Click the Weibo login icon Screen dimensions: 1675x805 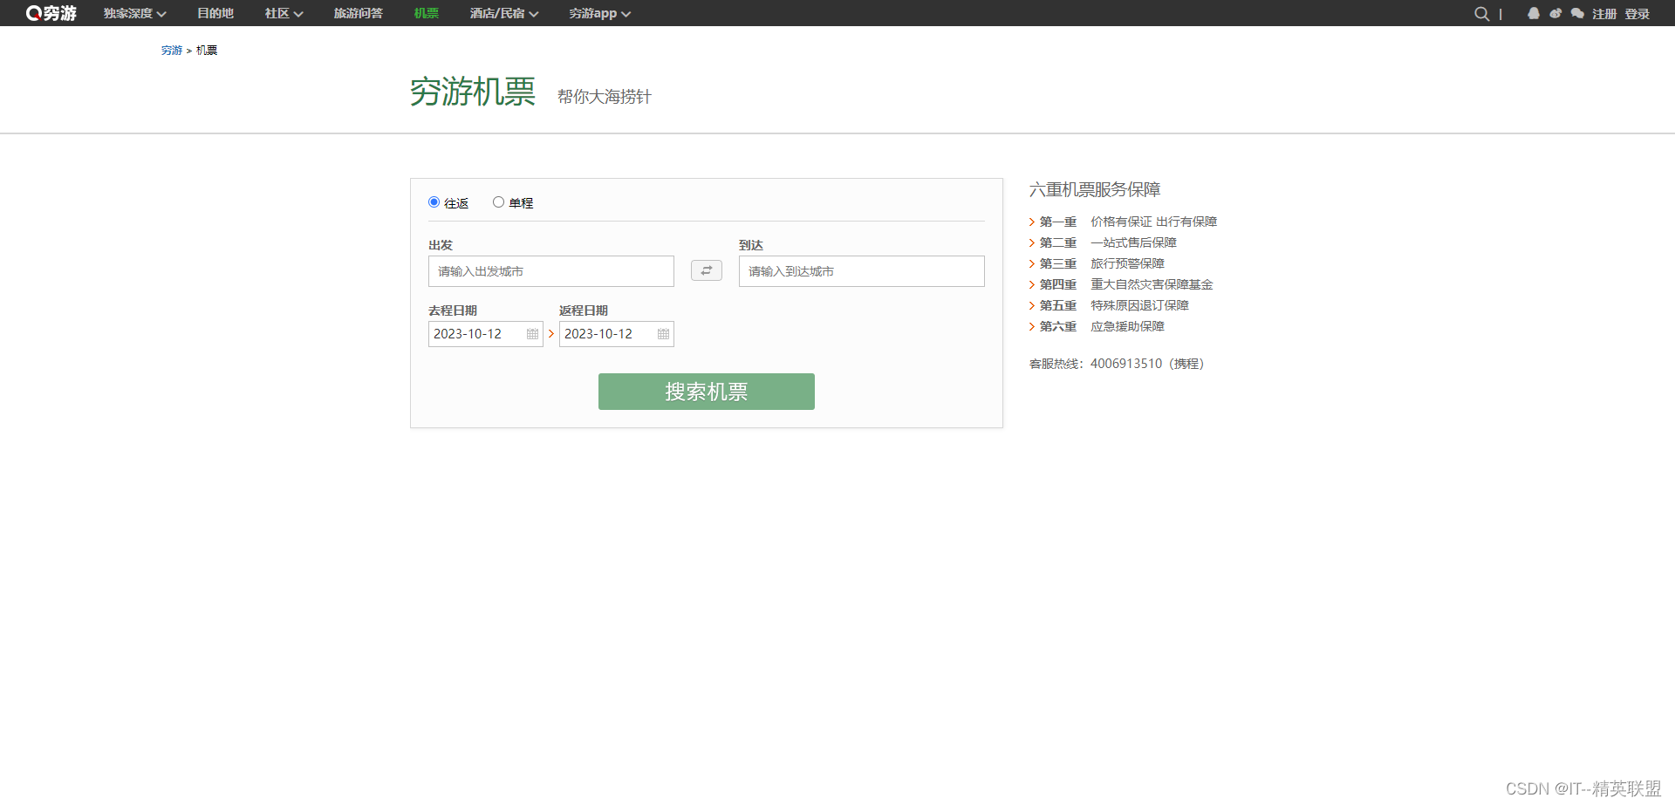[x=1555, y=13]
